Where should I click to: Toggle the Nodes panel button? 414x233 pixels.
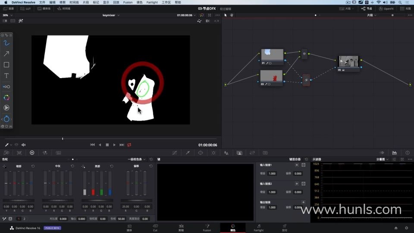tap(367, 9)
